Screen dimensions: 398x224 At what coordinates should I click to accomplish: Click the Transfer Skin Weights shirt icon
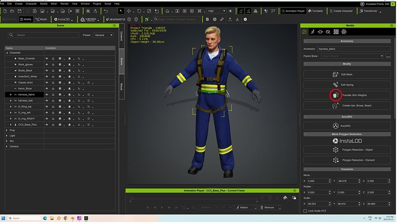coord(336,95)
